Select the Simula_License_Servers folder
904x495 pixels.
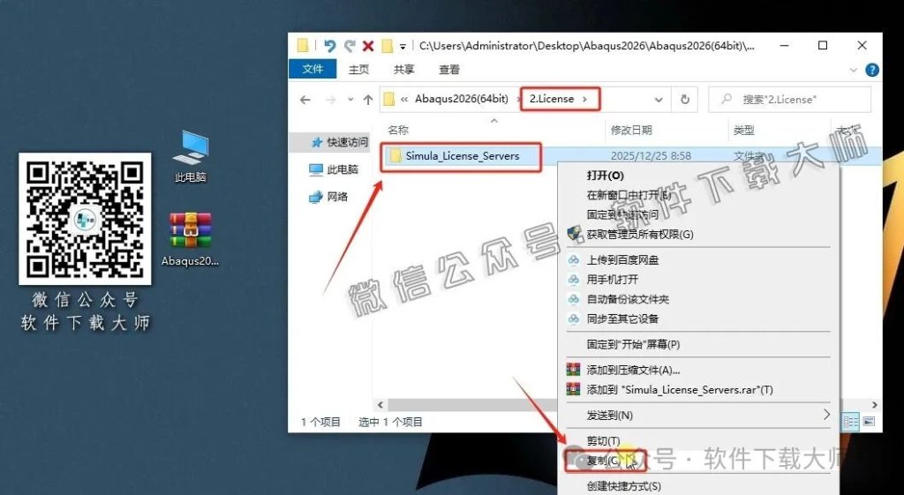point(461,156)
